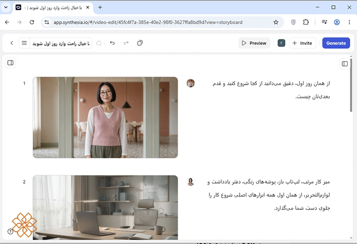The width and height of the screenshot is (357, 244).
Task: Go back using the Synthesia back chevron
Action: coord(12,43)
